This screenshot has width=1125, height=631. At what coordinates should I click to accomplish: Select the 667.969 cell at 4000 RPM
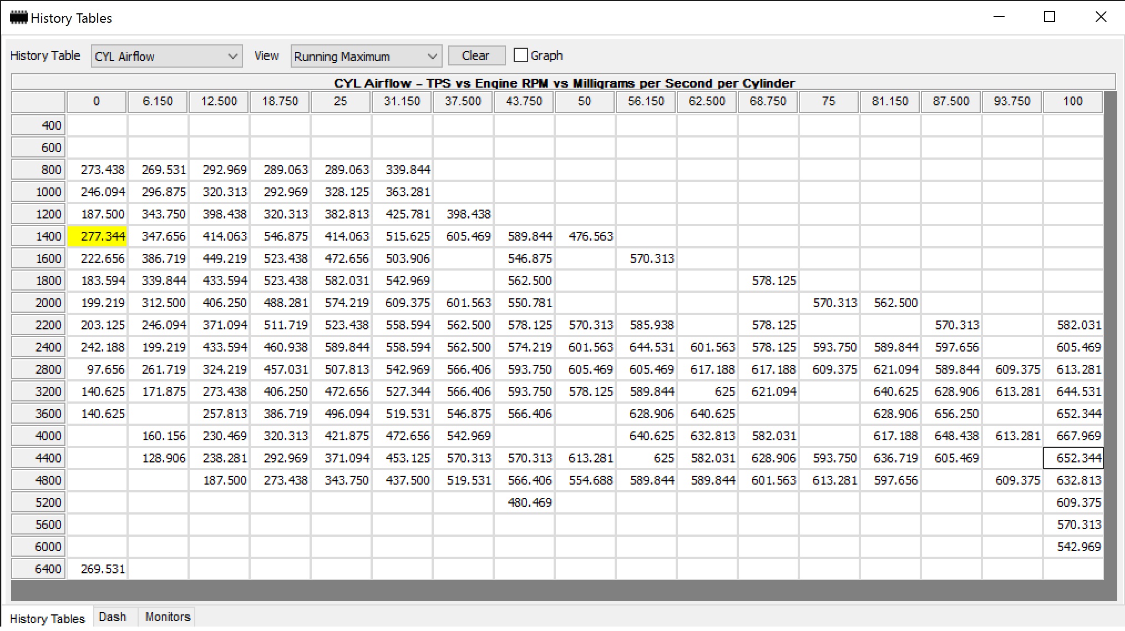[1073, 436]
